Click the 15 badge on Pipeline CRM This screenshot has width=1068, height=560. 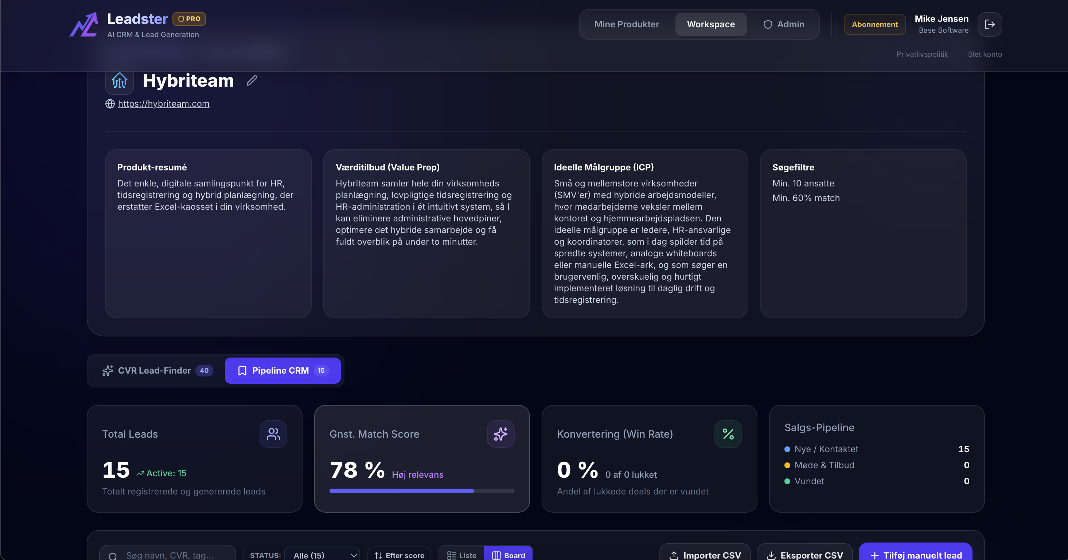coord(321,371)
